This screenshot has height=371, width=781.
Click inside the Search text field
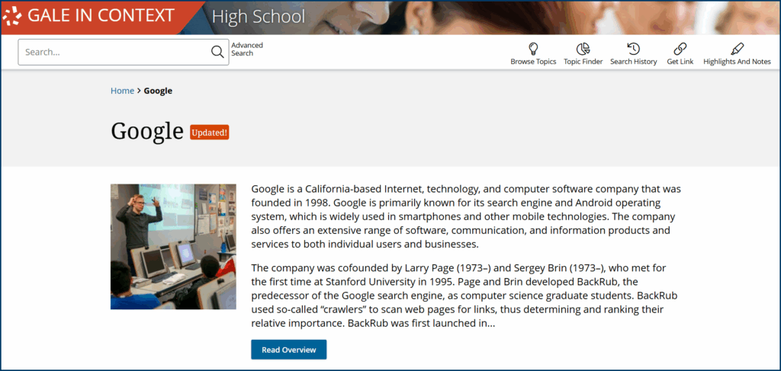pyautogui.click(x=114, y=53)
